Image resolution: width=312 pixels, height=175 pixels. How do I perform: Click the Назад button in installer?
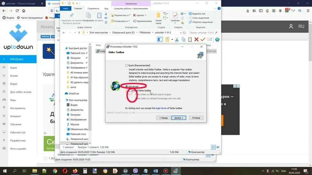(x=164, y=118)
